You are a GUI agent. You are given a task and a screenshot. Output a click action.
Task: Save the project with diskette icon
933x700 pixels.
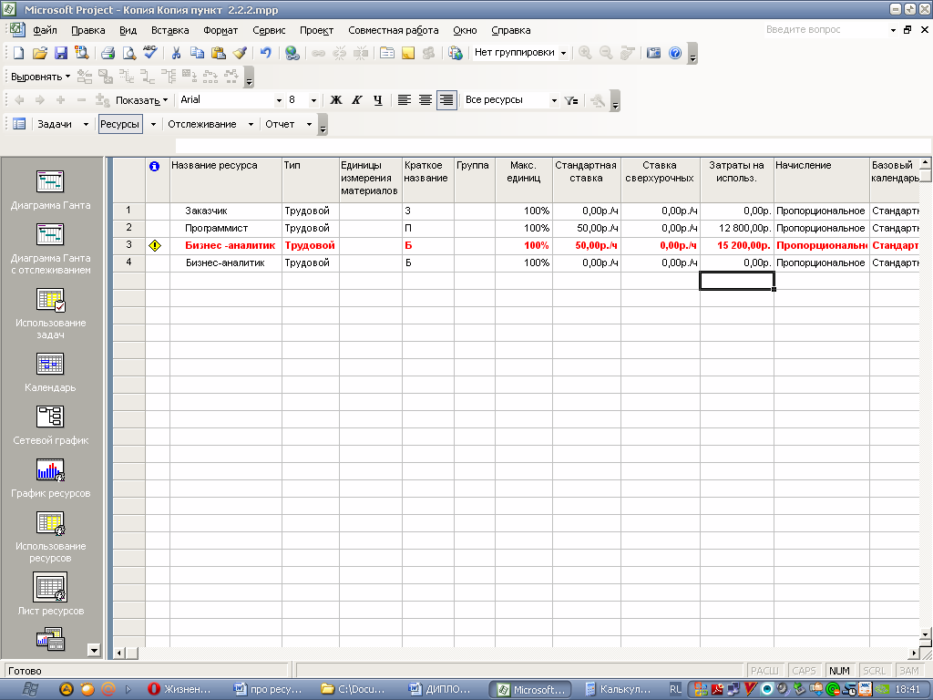click(x=61, y=53)
